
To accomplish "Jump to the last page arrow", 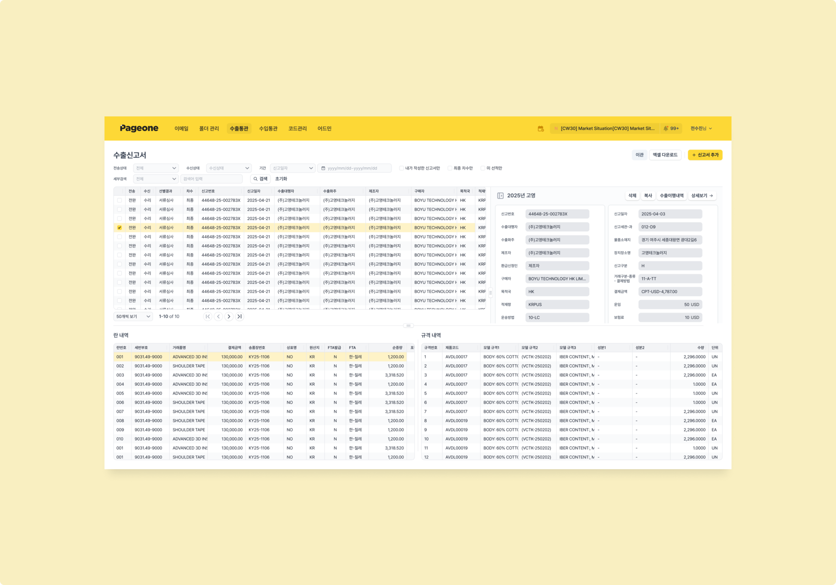I will 239,316.
